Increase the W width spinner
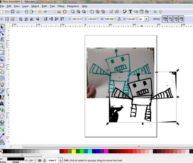 point(115,18)
